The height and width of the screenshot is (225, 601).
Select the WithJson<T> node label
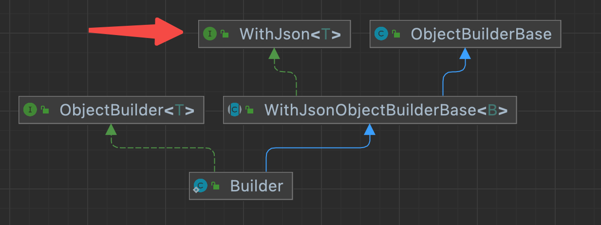290,34
